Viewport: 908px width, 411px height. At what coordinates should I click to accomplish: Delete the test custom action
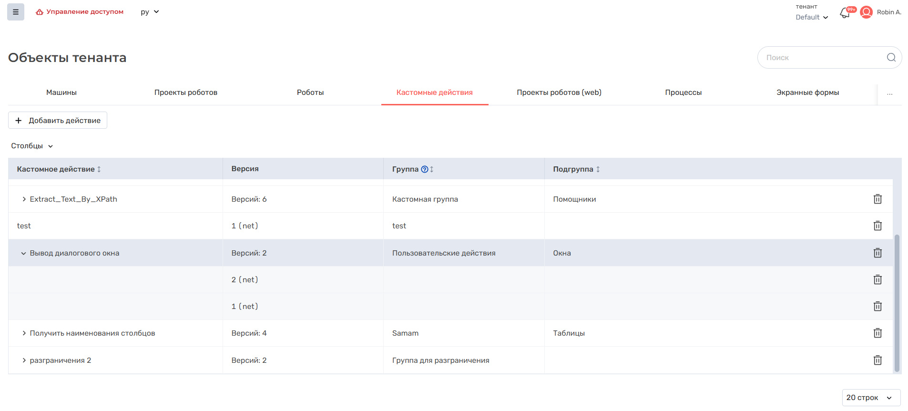[x=877, y=226]
